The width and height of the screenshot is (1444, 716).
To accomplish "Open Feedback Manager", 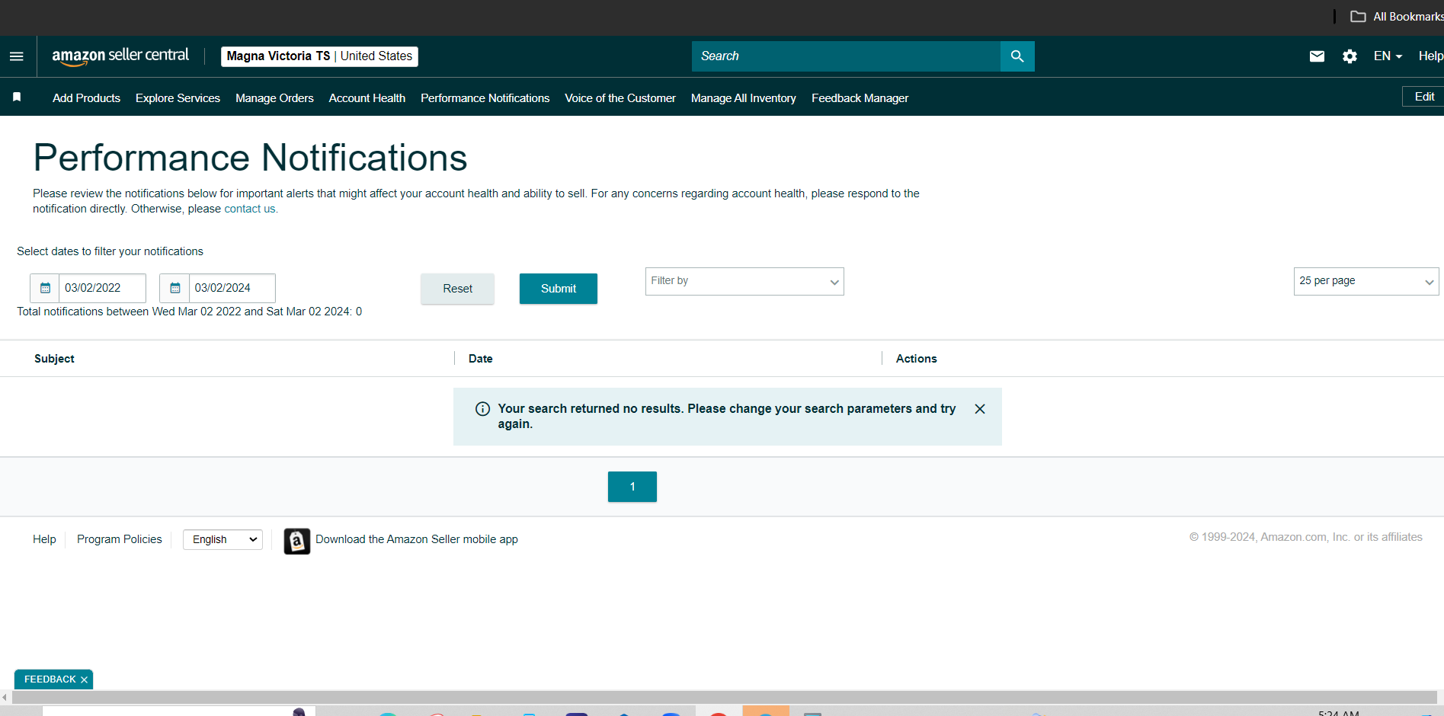I will click(x=860, y=98).
